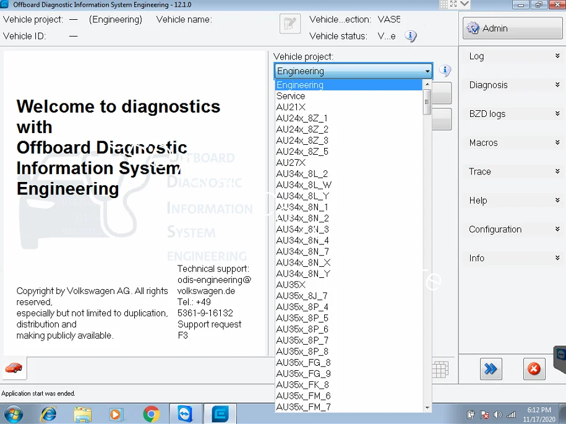Click ODIS Engineering taskbar icon

[220, 414]
